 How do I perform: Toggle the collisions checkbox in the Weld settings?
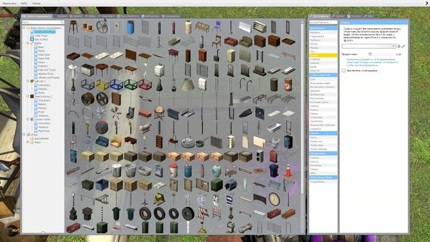343,71
